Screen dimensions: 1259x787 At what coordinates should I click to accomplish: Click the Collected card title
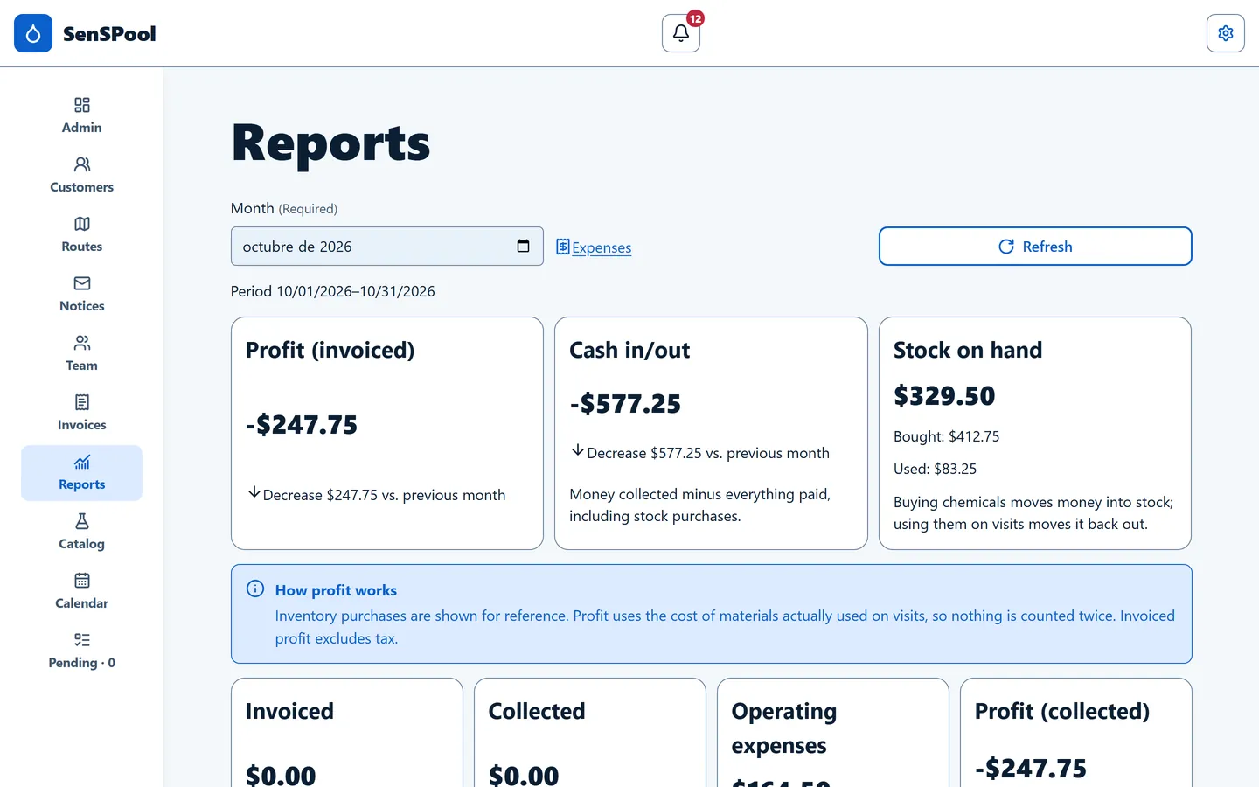tap(537, 712)
